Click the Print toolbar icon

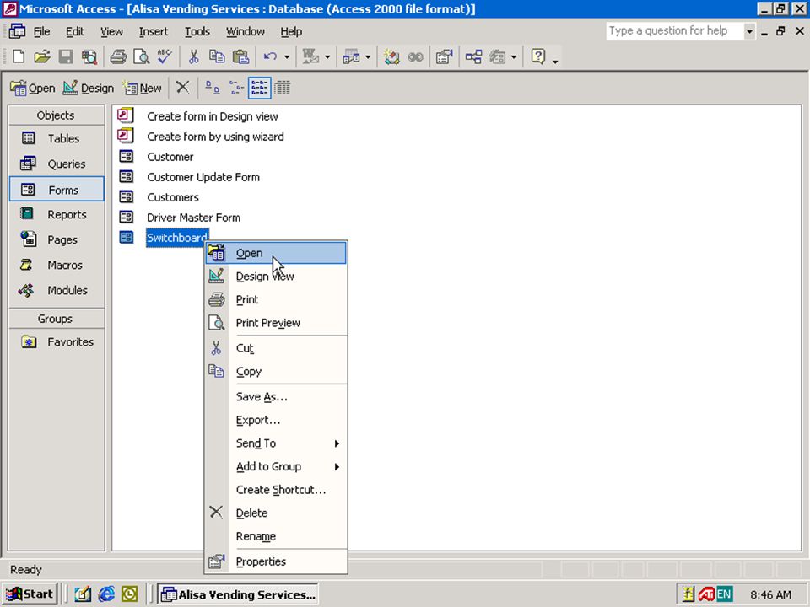click(118, 56)
